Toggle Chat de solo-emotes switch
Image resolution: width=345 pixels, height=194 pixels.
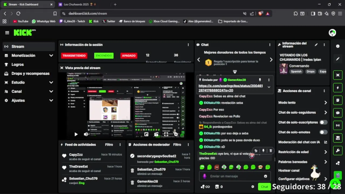tap(323, 132)
